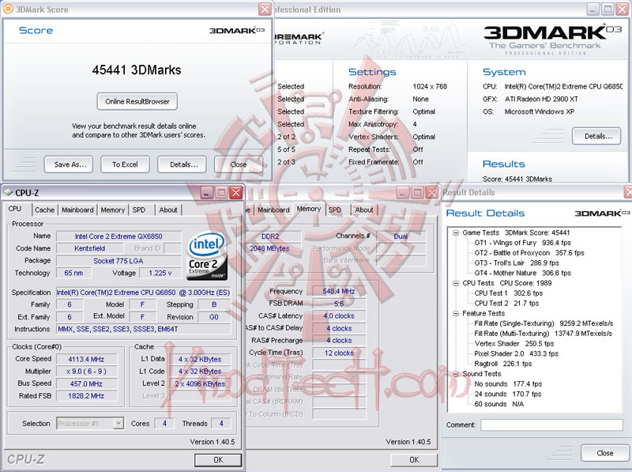The width and height of the screenshot is (632, 472).
Task: Click OK in the CPU-Z Memory window
Action: click(414, 460)
